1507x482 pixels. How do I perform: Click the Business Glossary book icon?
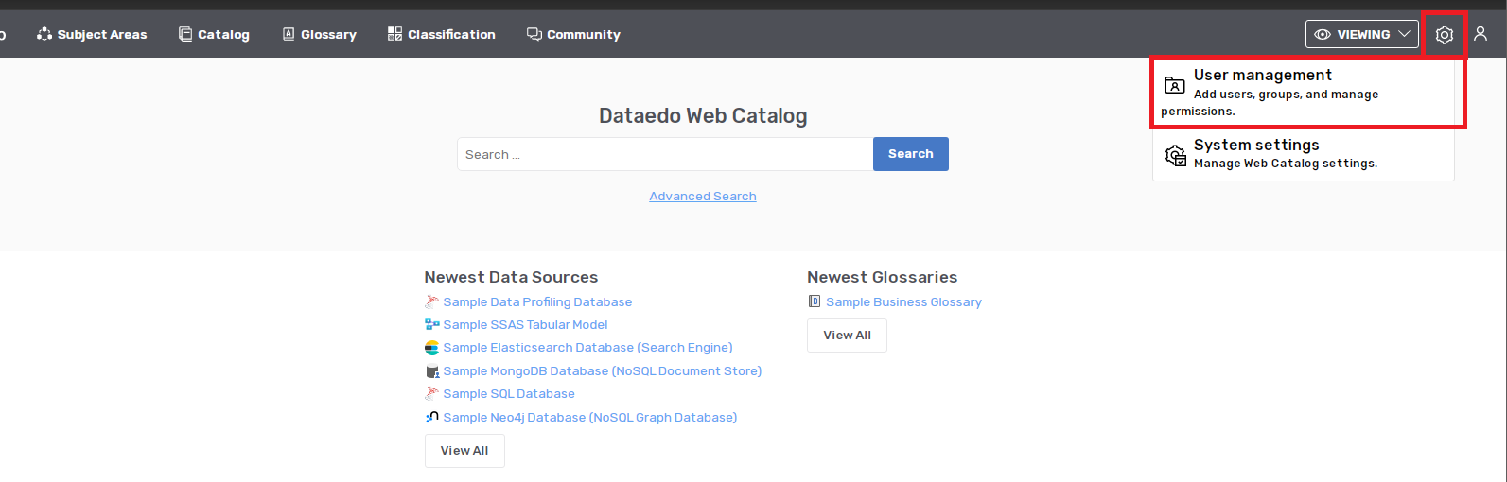coord(814,301)
